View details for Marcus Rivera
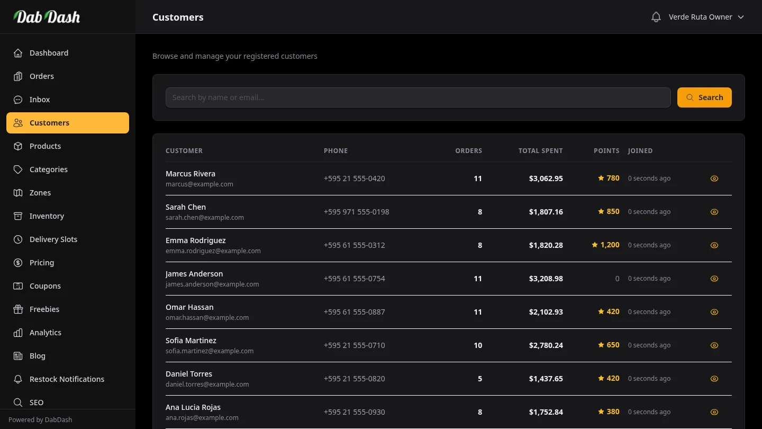Screen dimensions: 762x429 click(x=714, y=178)
